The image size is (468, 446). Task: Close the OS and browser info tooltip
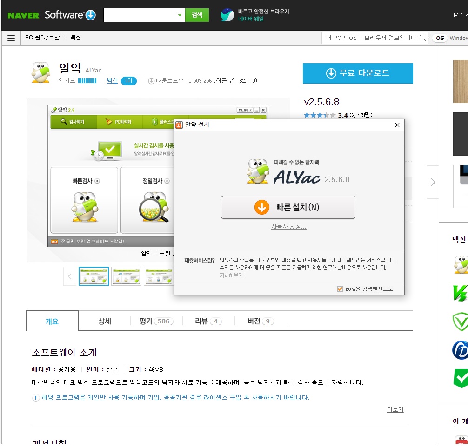click(x=422, y=38)
